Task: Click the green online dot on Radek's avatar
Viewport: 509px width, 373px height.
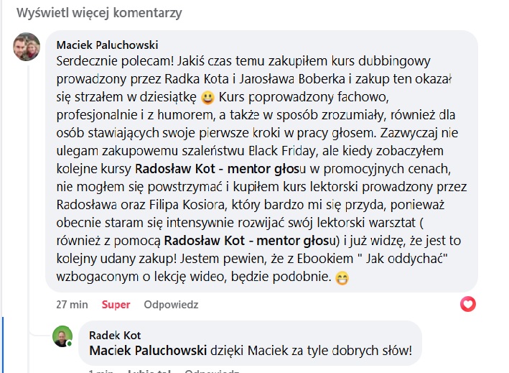Action: point(70,344)
